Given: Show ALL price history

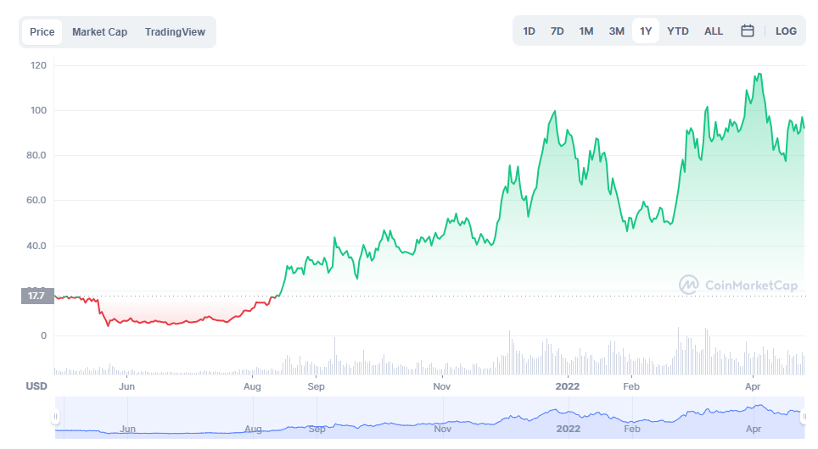Looking at the screenshot, I should (714, 31).
